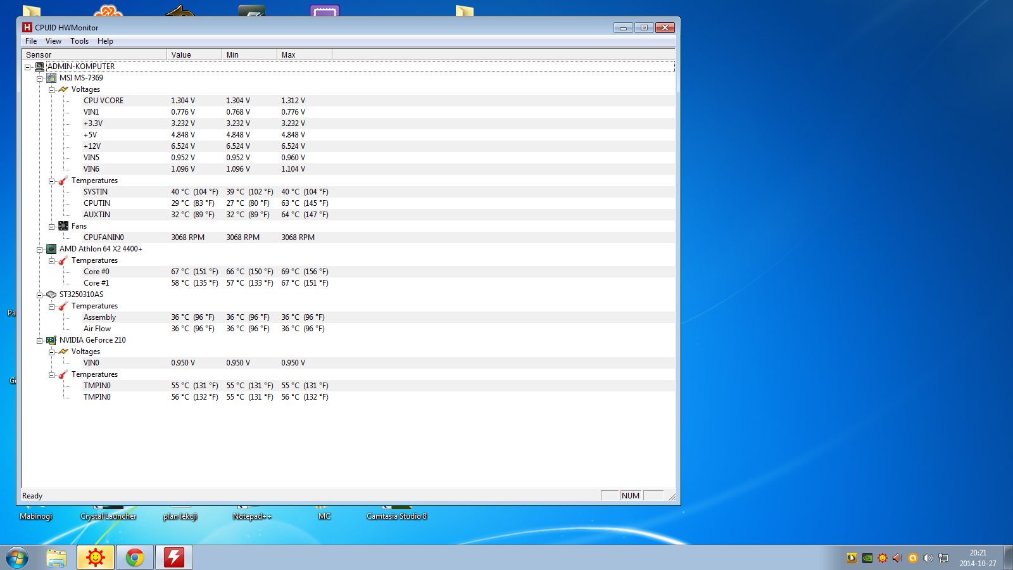
Task: Collapse the ST3250310AS drive node
Action: 40,295
